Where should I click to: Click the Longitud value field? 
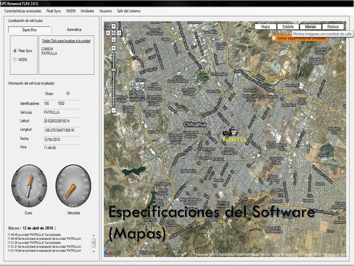(x=62, y=130)
